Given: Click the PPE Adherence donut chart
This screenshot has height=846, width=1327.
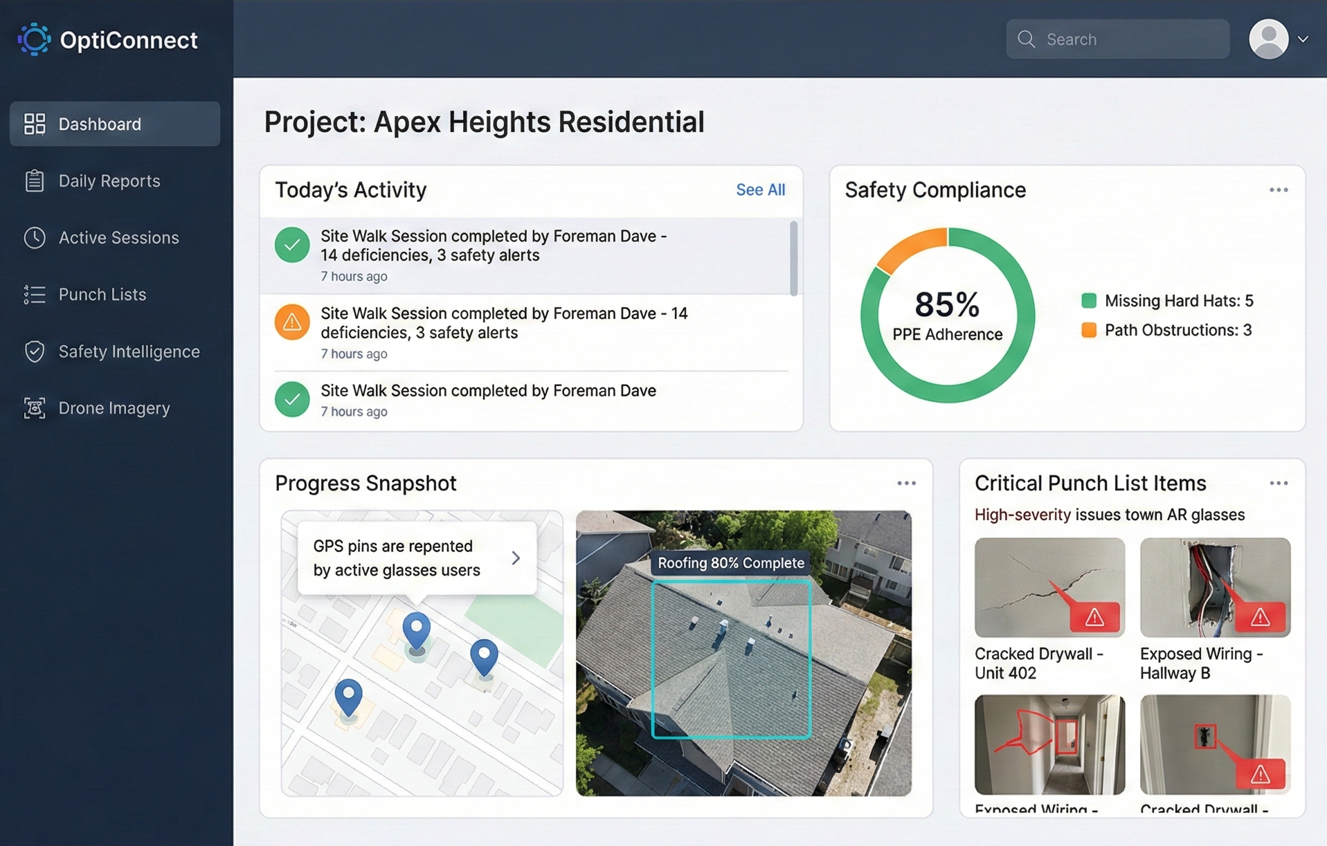Looking at the screenshot, I should [947, 315].
